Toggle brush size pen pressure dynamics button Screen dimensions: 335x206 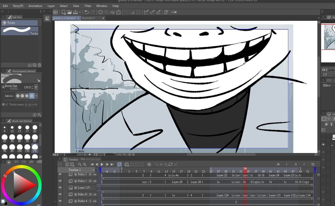pyautogui.click(x=36, y=87)
